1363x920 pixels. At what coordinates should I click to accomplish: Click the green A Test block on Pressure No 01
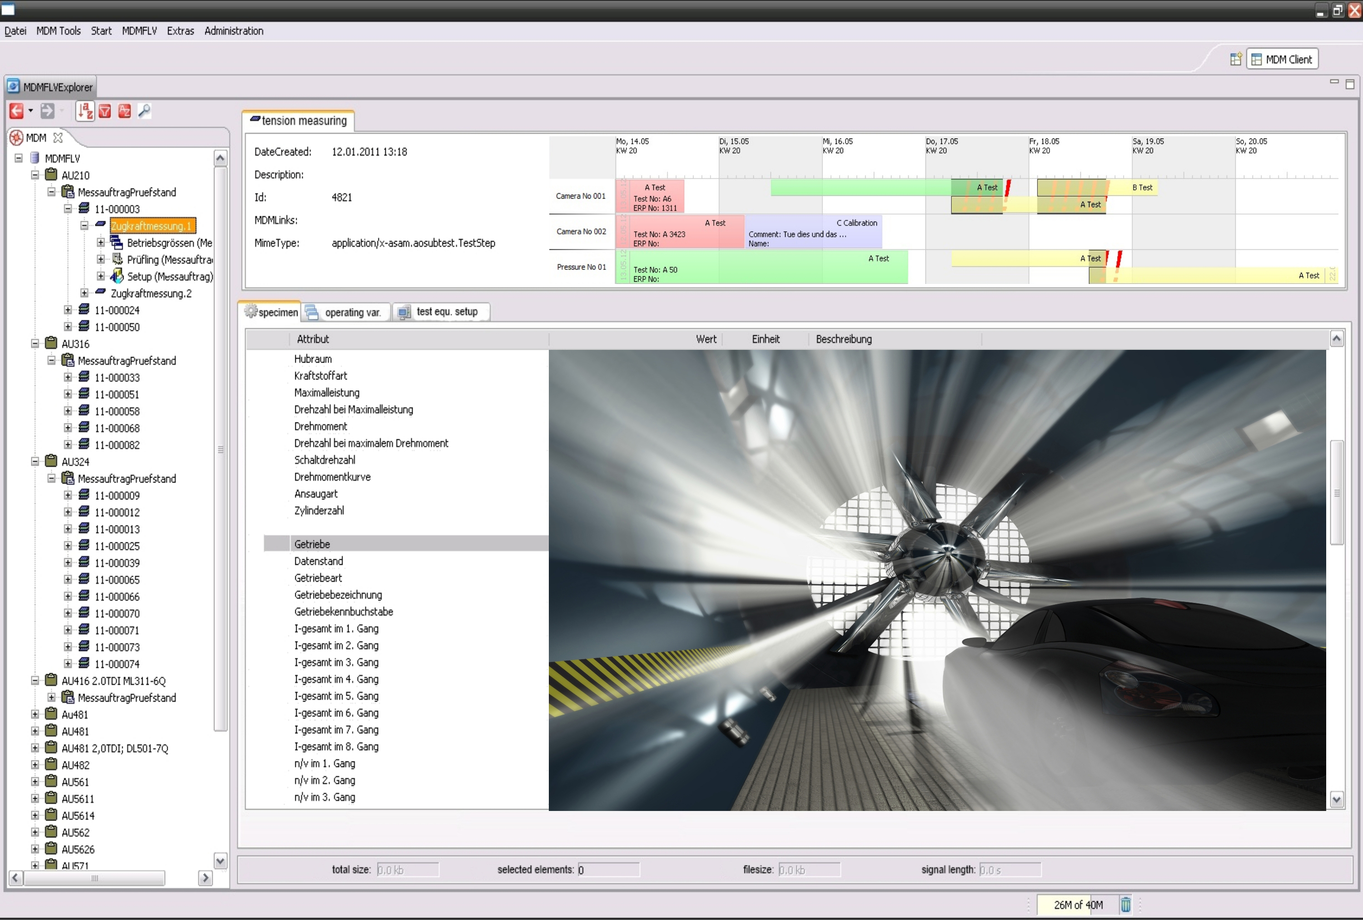coord(762,268)
